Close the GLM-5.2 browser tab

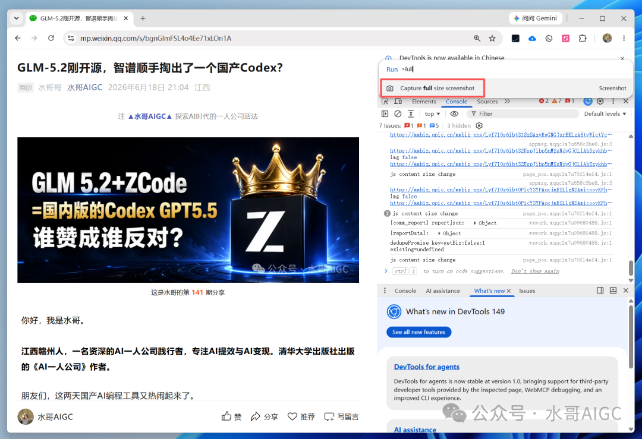125,18
